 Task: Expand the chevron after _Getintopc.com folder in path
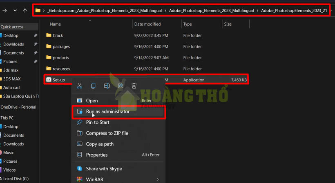click(165, 11)
